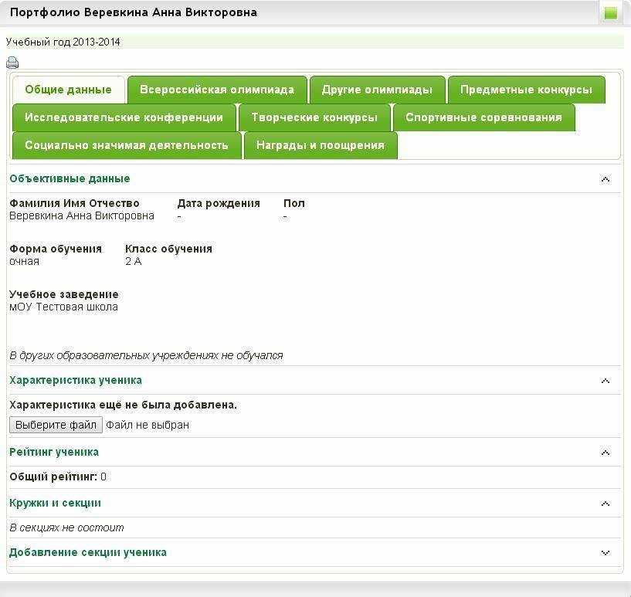Open the Исследовательские конференции tab
This screenshot has height=597, width=631.
tap(124, 117)
